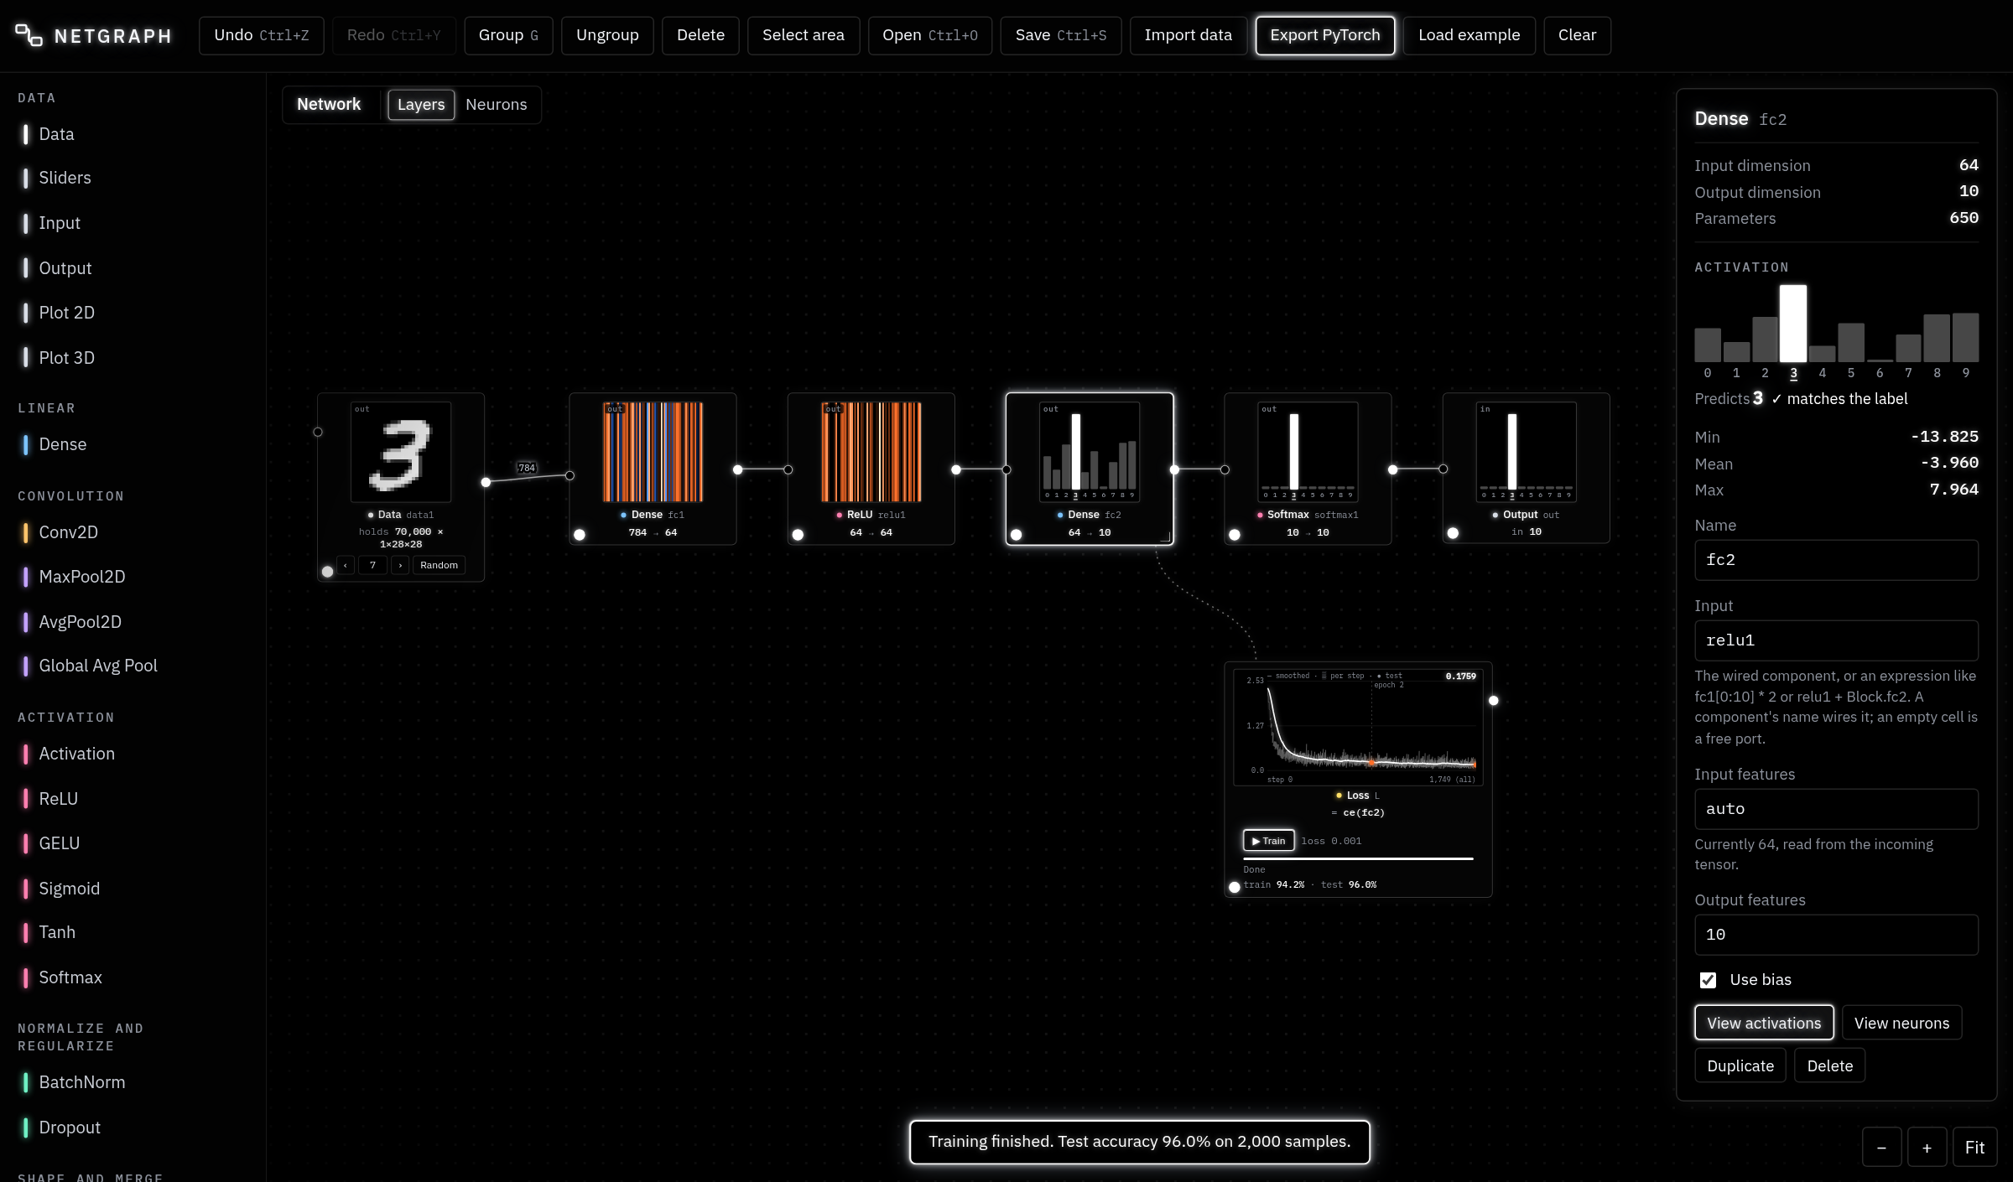This screenshot has width=2013, height=1182.
Task: Select the Softmax softmax1 node
Action: [x=1308, y=469]
